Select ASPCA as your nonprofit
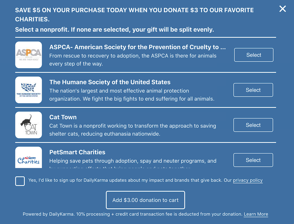The width and height of the screenshot is (294, 224). pyautogui.click(x=254, y=55)
